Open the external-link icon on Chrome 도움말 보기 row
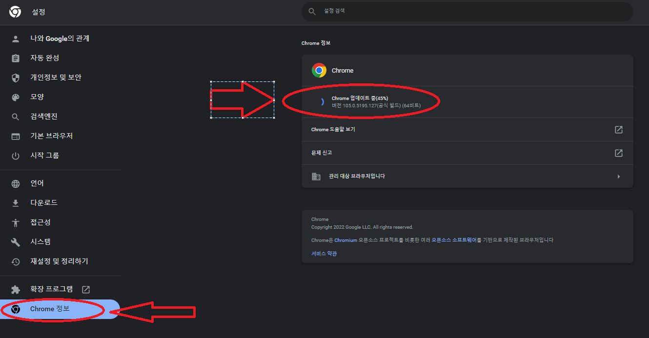The image size is (649, 338). (x=618, y=130)
